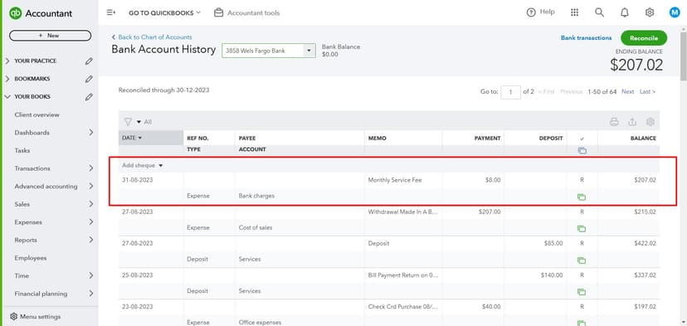Open attachment icon on Bank charges row
The image size is (687, 326).
point(582,197)
